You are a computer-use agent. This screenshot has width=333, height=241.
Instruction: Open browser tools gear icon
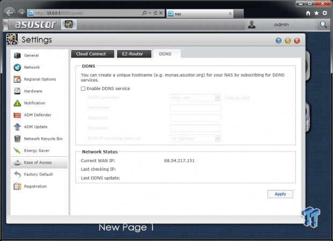click(325, 13)
